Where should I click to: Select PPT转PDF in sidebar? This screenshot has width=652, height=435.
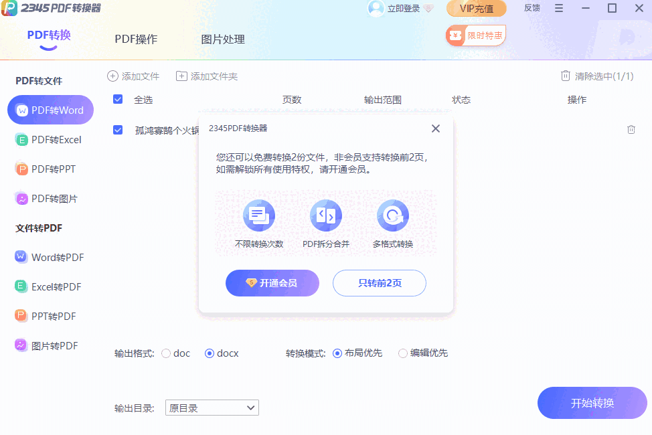[x=54, y=317]
